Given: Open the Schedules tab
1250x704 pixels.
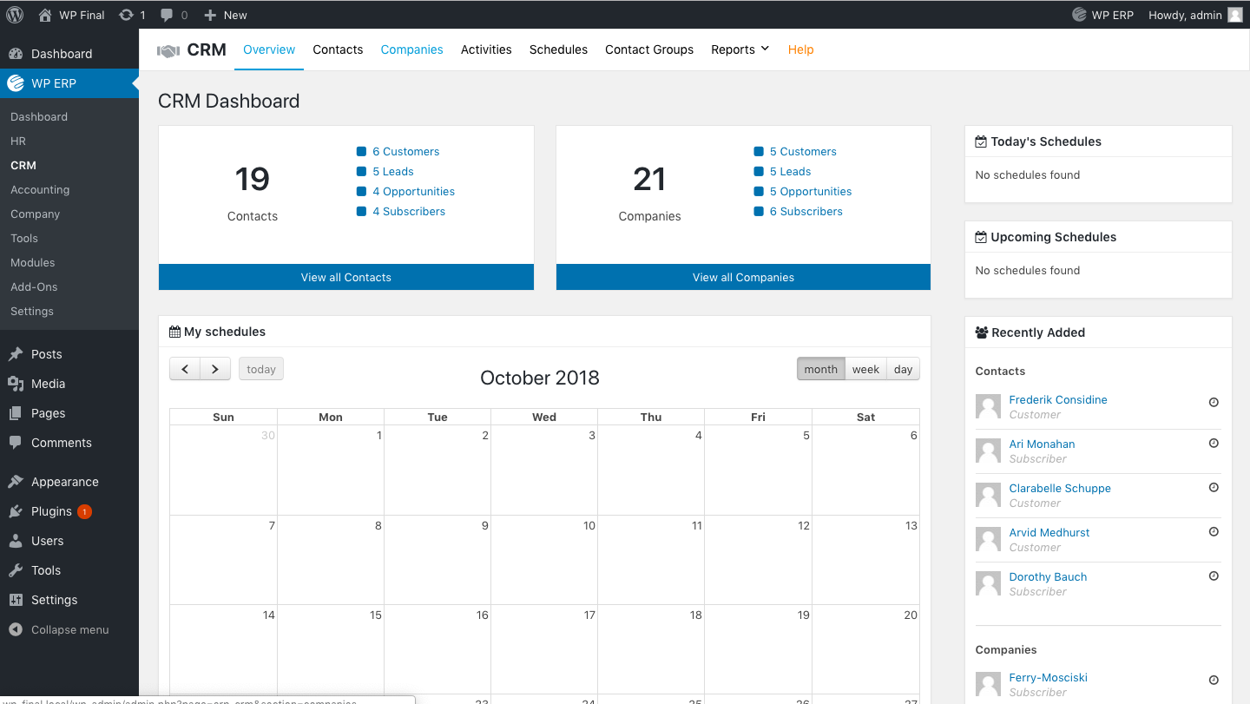Looking at the screenshot, I should coord(558,49).
